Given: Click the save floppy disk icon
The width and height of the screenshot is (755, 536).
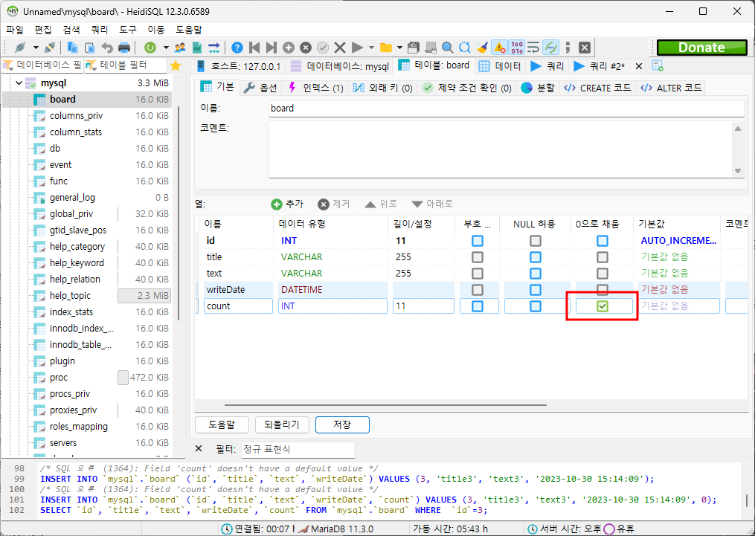Looking at the screenshot, I should 413,48.
